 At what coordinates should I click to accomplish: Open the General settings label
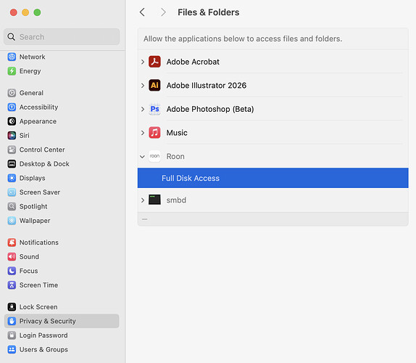31,93
